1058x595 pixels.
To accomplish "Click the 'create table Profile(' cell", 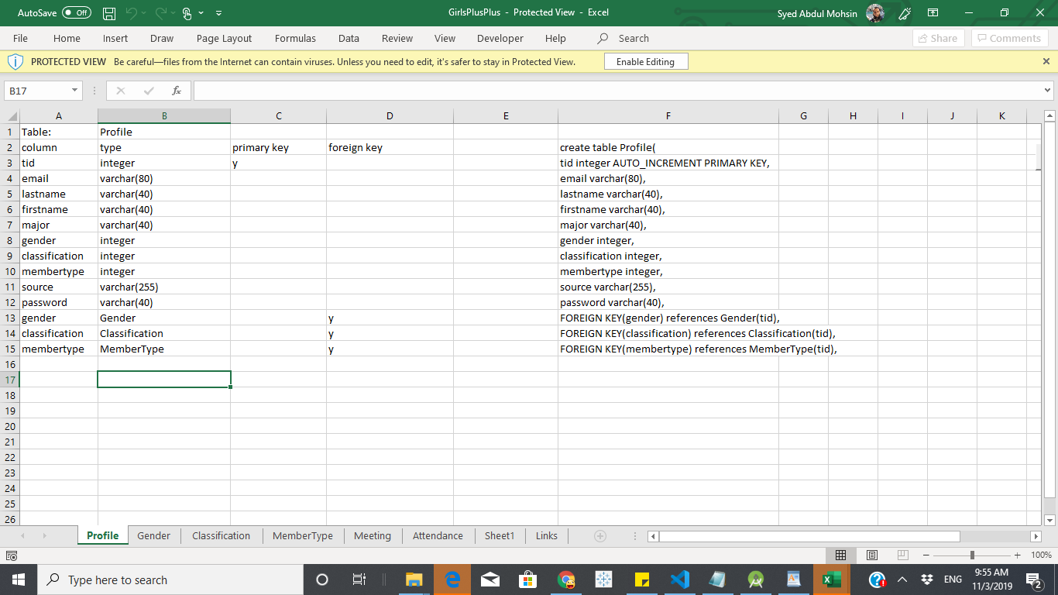I will pos(668,147).
